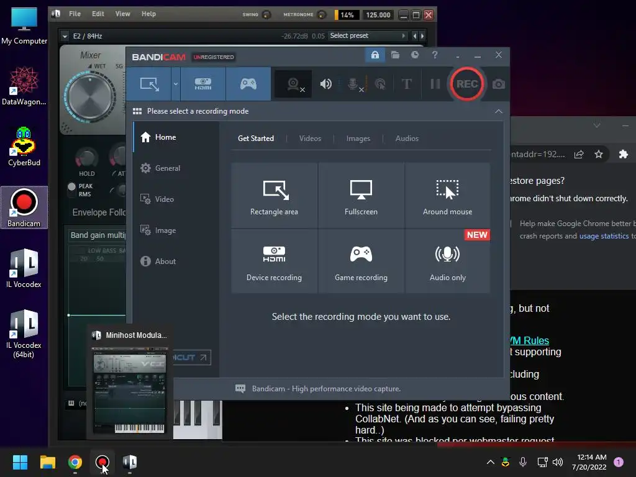Click the screen recording mode toolbar icon

(149, 84)
